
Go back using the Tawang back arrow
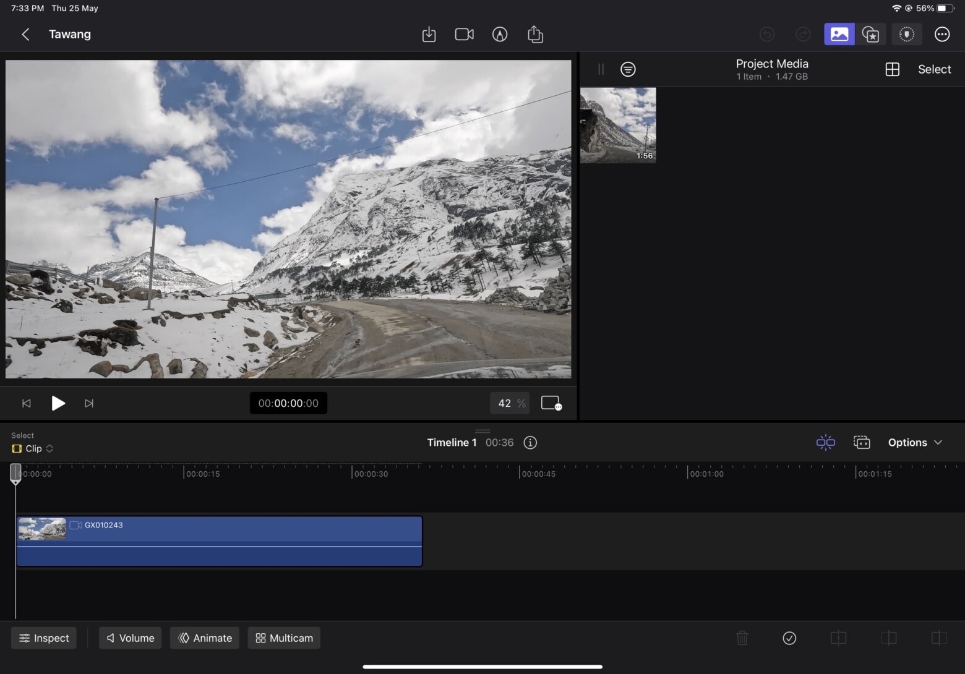[25, 34]
